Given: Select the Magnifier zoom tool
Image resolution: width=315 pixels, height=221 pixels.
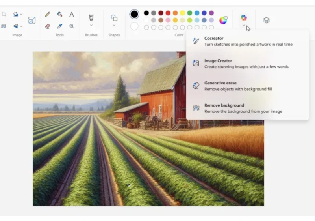Looking at the screenshot, I should pos(72,26).
